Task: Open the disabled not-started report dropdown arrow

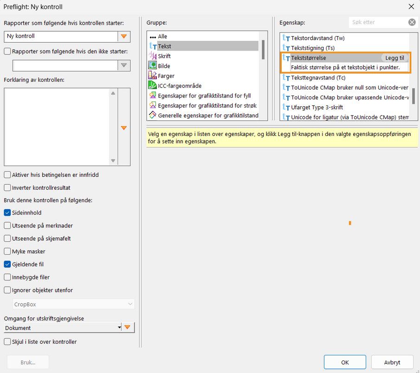Action: pos(124,65)
